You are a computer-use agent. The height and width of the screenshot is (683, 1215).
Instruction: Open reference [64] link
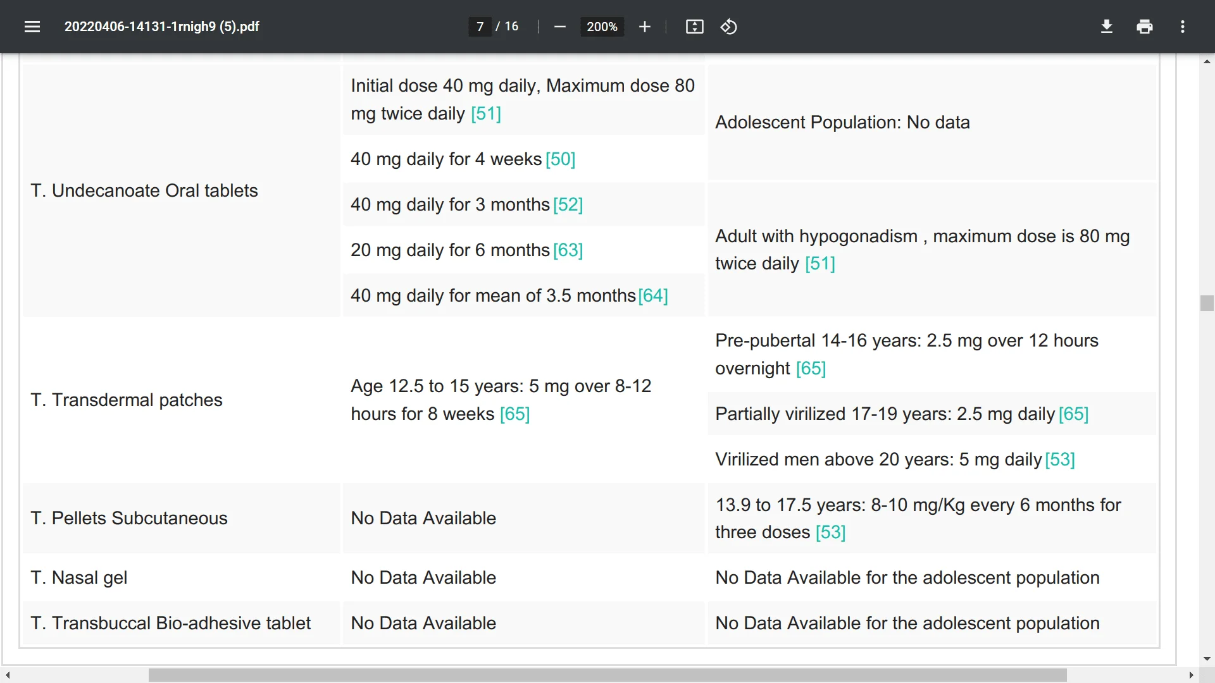[653, 295]
